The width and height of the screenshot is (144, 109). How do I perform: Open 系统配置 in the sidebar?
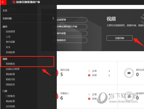point(10,52)
